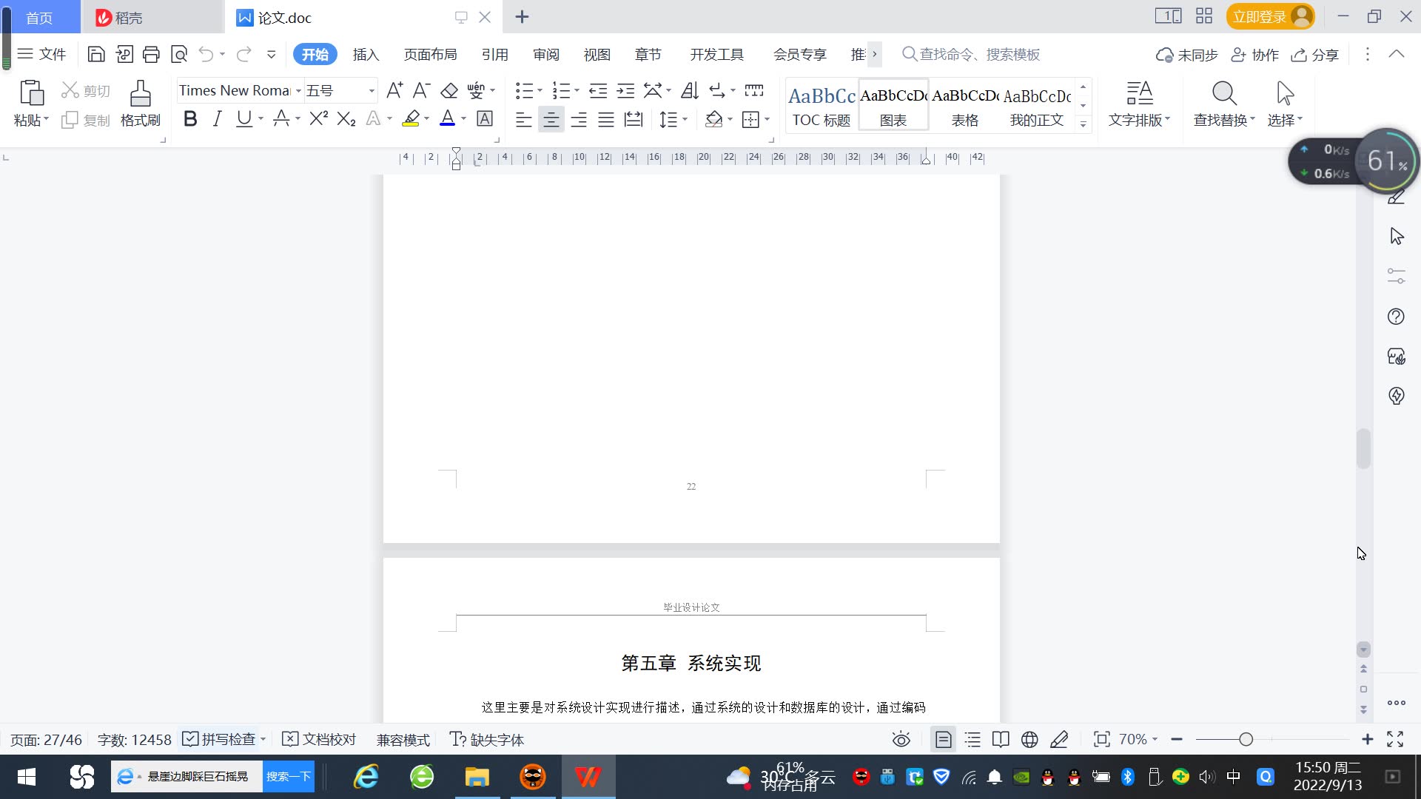This screenshot has height=799, width=1421.
Task: Click the Redo arrow icon
Action: (x=243, y=54)
